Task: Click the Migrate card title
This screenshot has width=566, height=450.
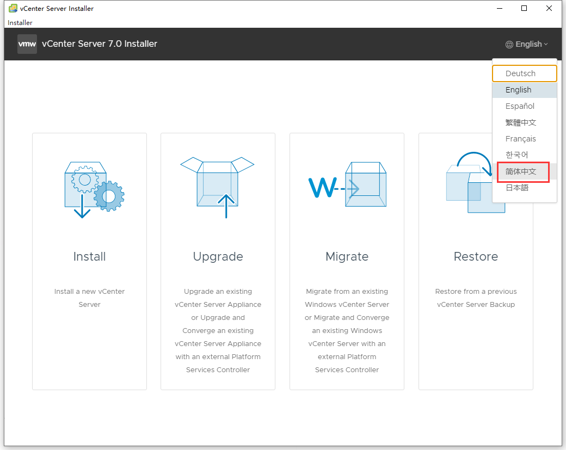Action: tap(347, 257)
